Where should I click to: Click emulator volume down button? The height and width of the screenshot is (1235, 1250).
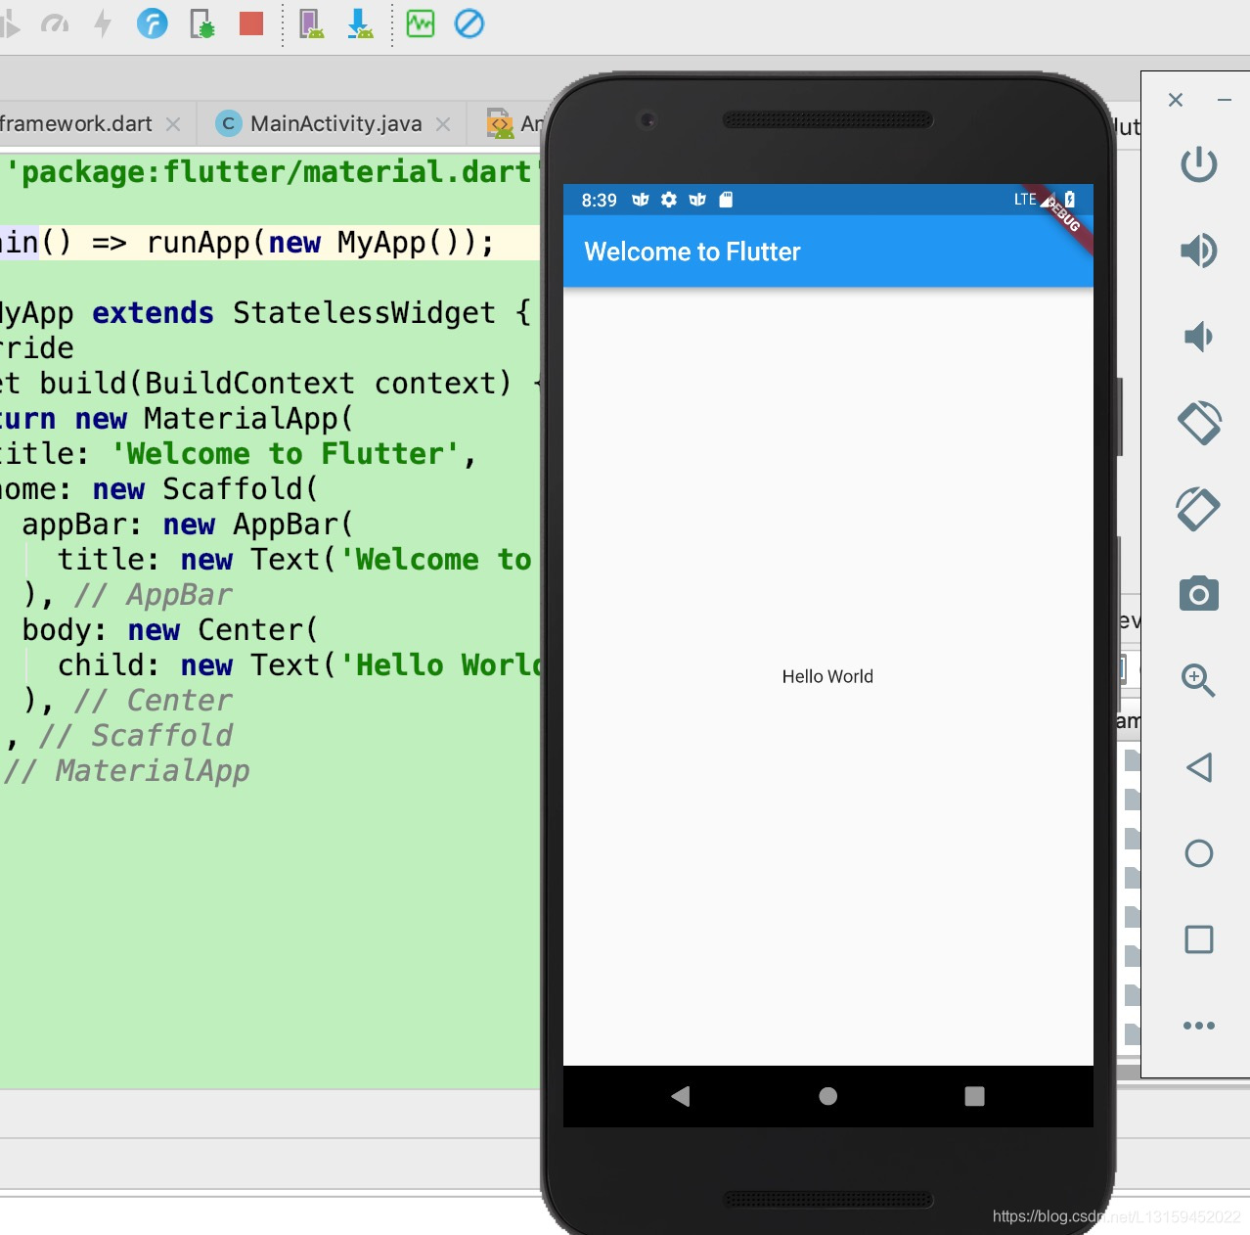pos(1198,337)
